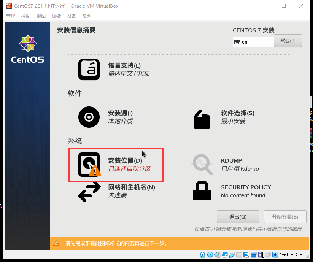Screen dimensions: 313x262
Task: Click the 安装信息摘要 heading
Action: 76,30
